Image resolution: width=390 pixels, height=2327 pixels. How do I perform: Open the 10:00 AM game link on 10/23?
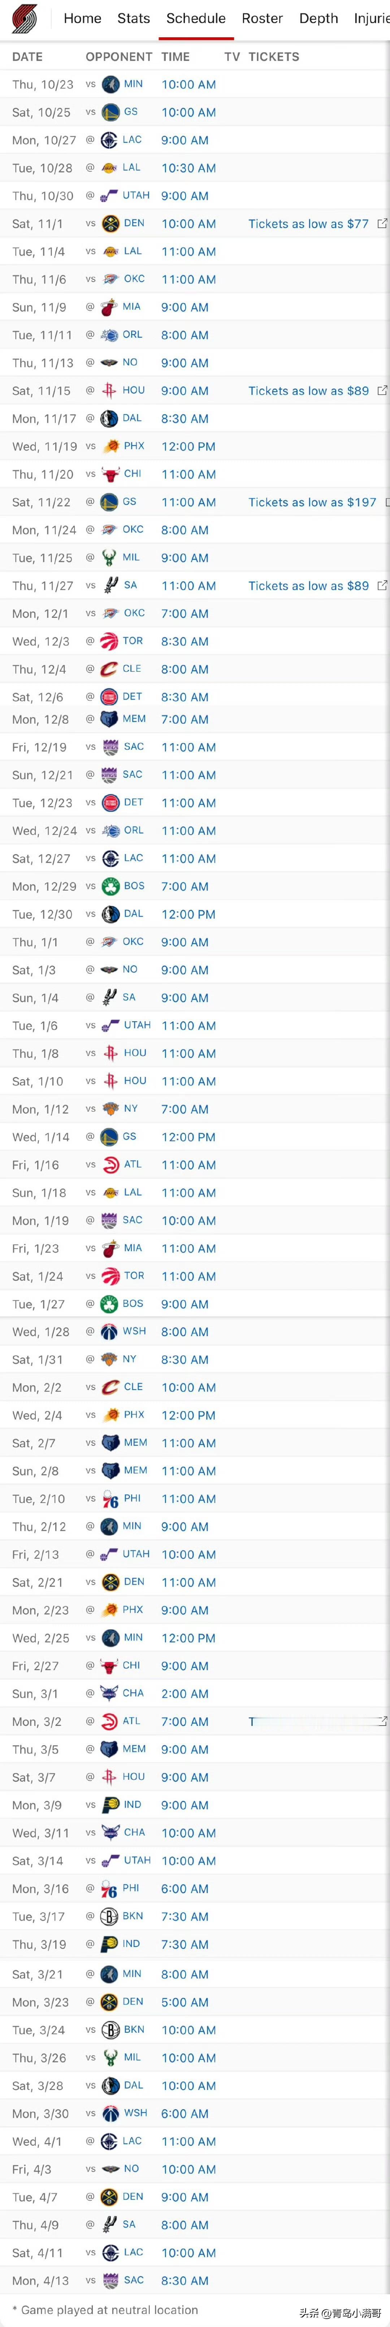(x=188, y=84)
